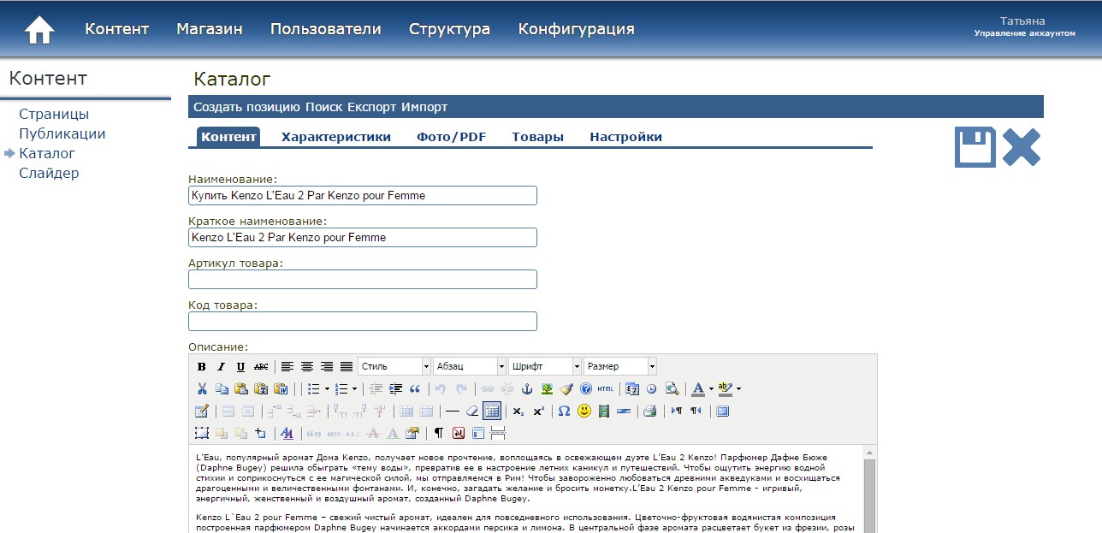1102x533 pixels.
Task: Print the editor content
Action: 649,411
